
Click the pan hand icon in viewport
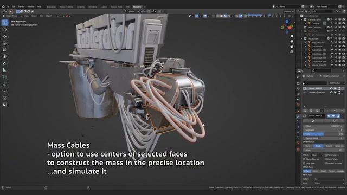292,41
